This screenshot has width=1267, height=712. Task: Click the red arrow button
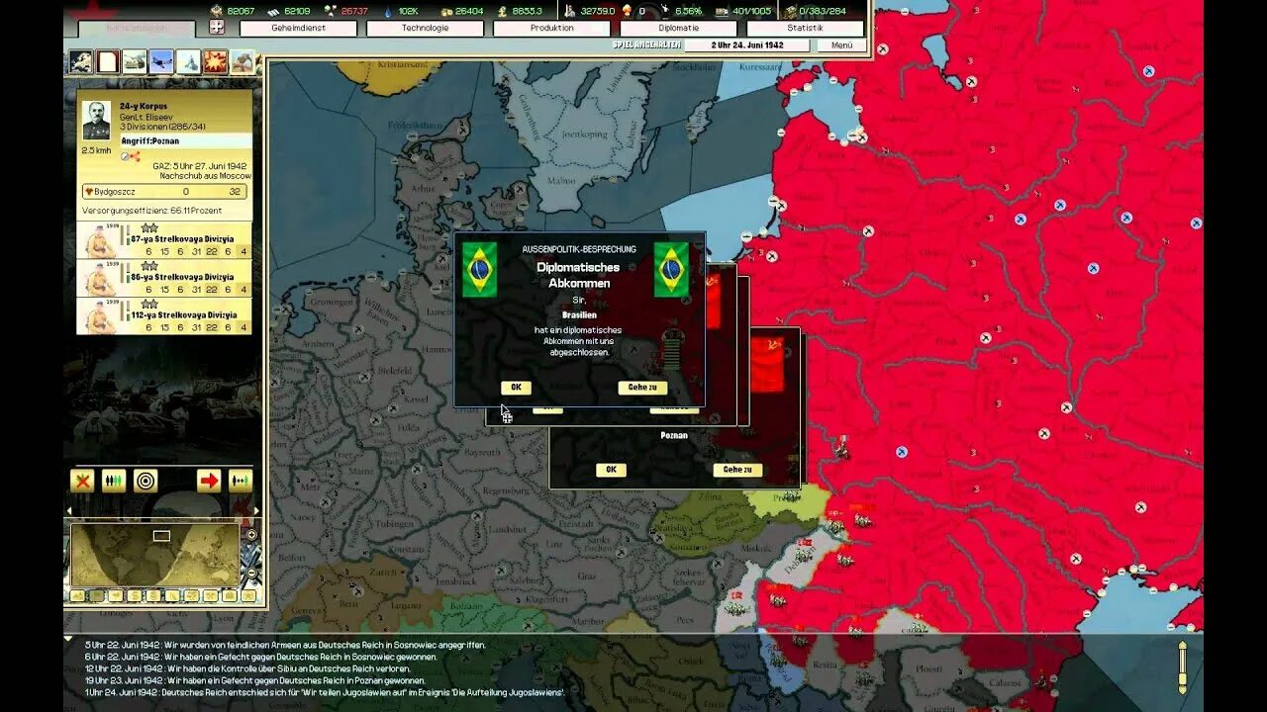click(x=209, y=482)
